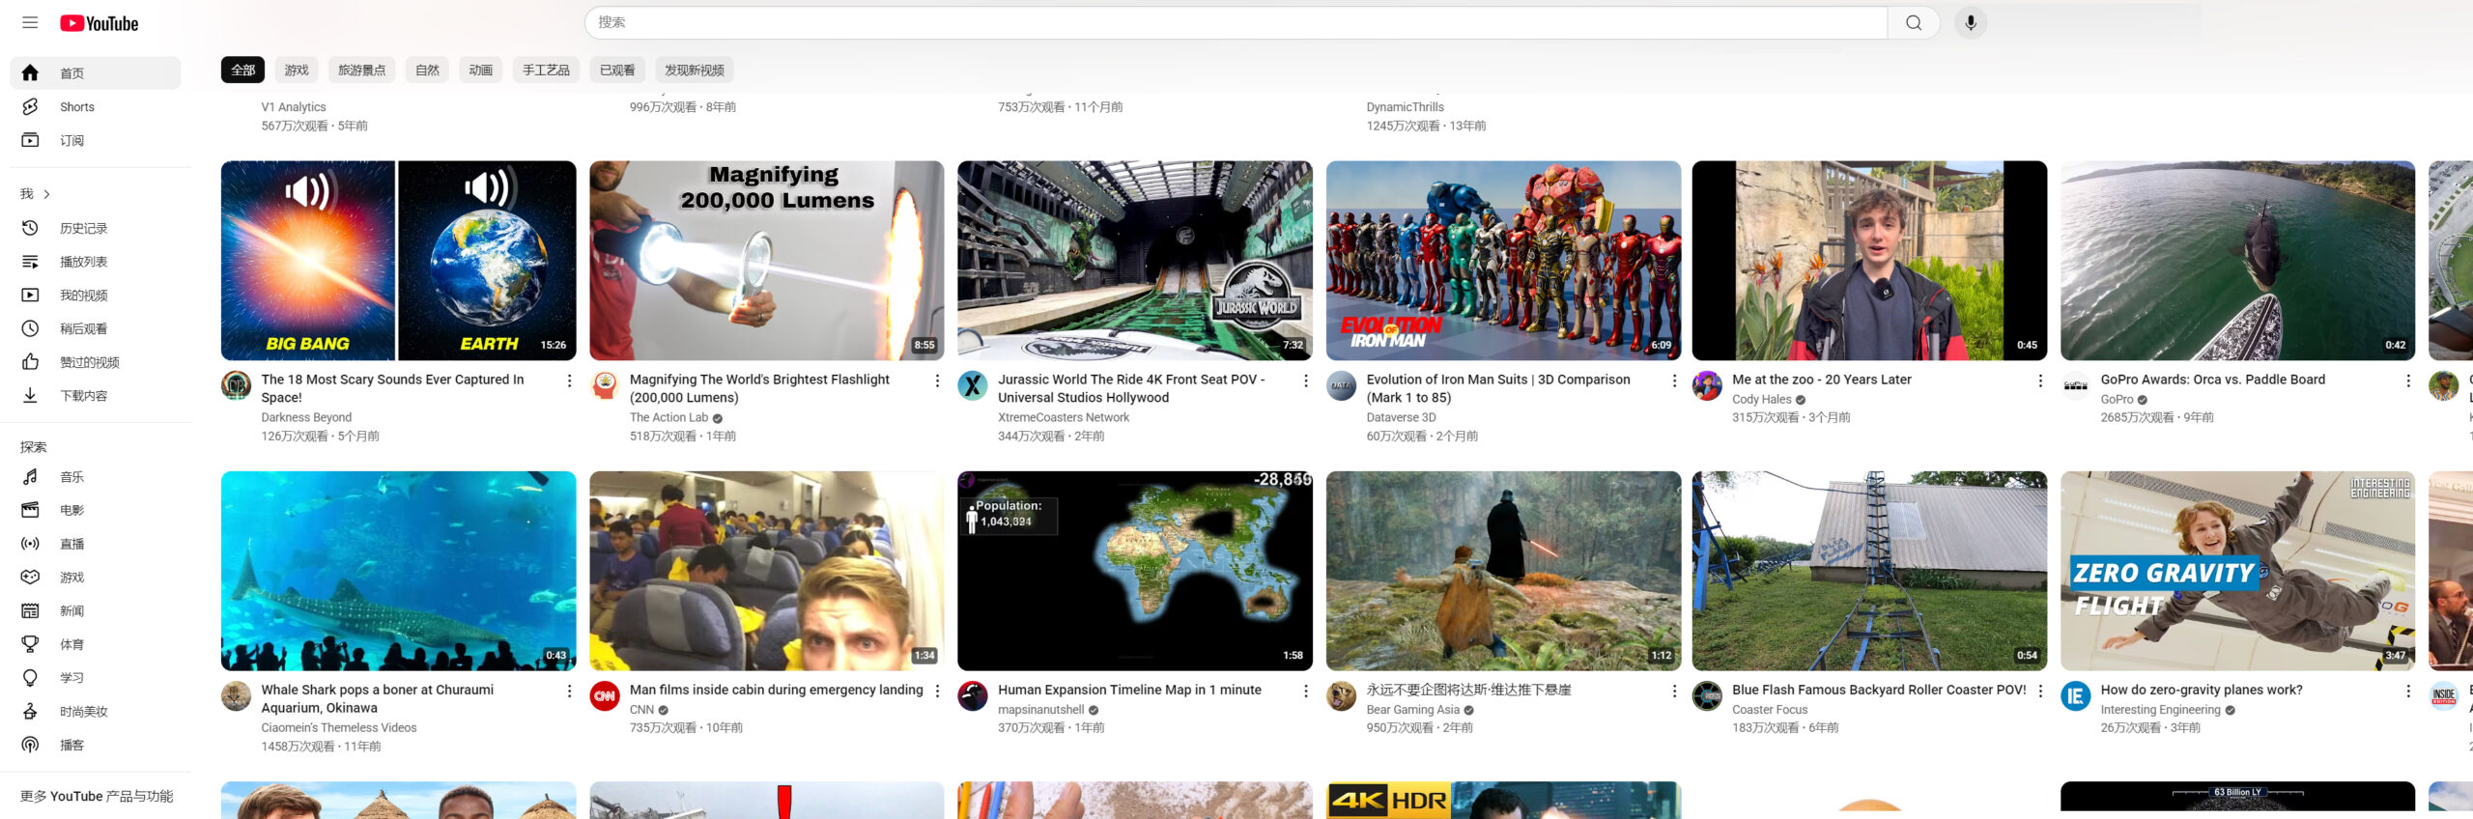
Task: Open options menu for Jurassic World Ride video
Action: coord(1306,381)
